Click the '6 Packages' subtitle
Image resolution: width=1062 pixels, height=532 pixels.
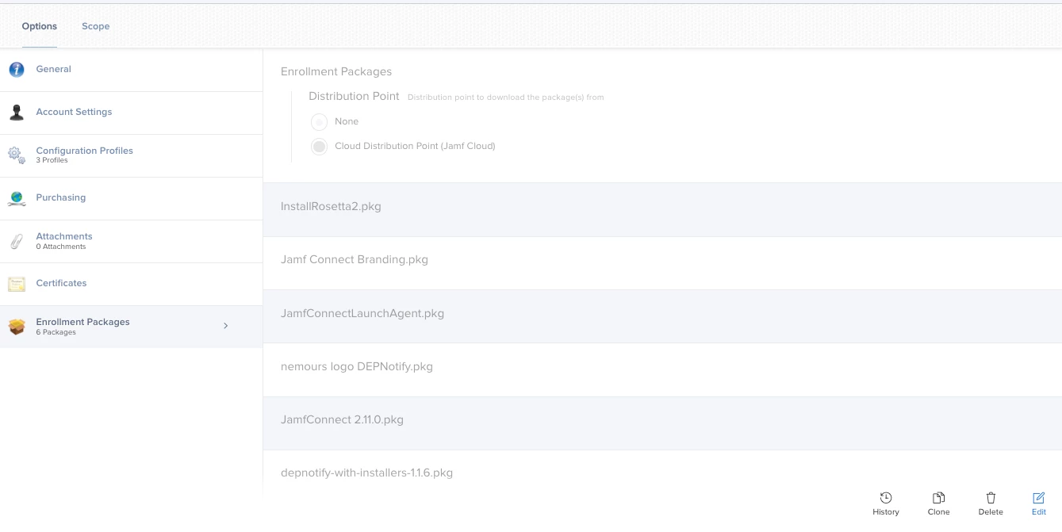[x=56, y=332]
